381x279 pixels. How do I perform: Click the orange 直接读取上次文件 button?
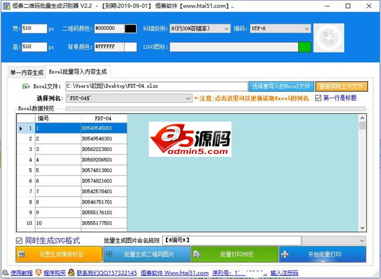(x=341, y=87)
